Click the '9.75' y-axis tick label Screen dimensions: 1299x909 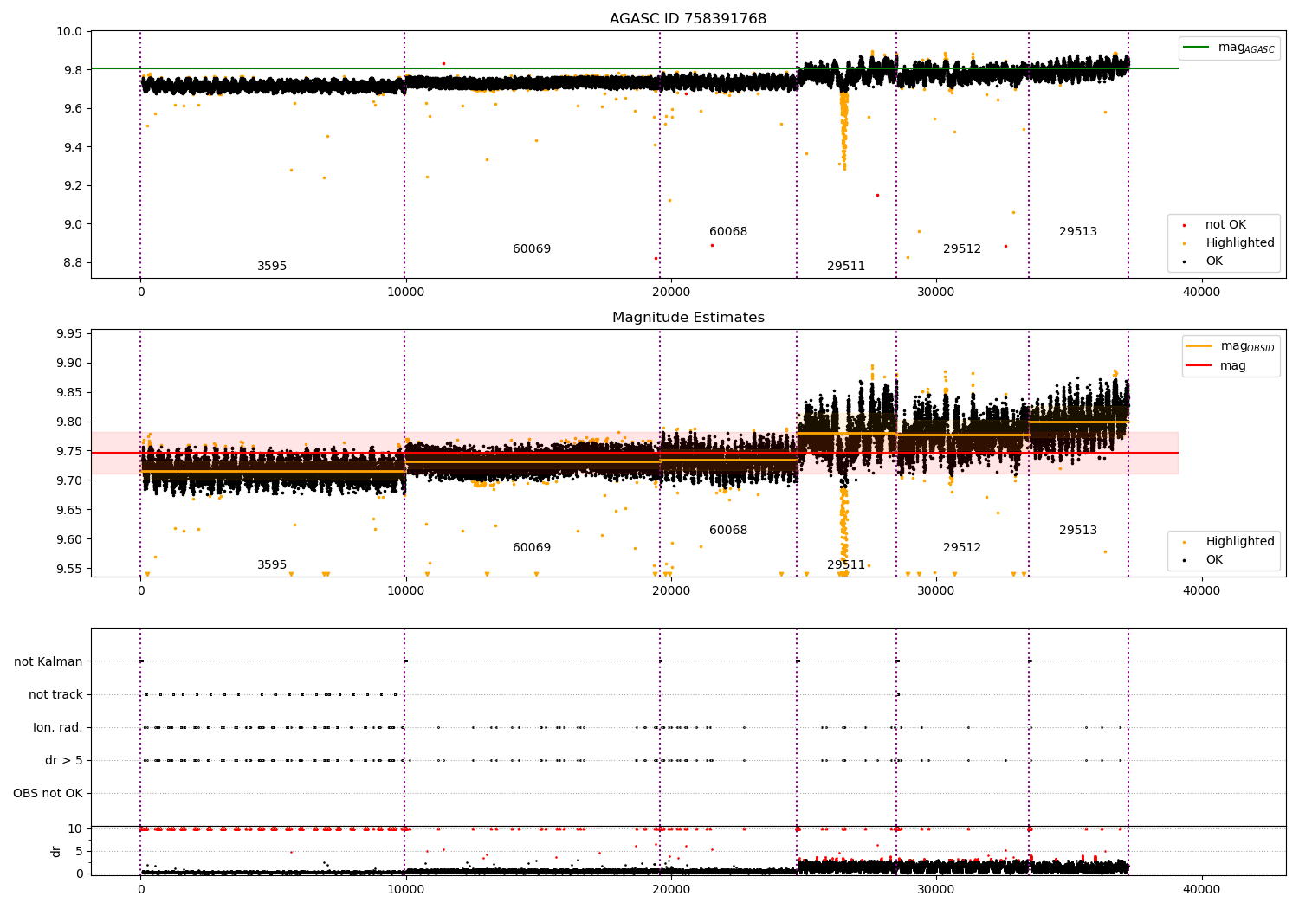point(69,451)
